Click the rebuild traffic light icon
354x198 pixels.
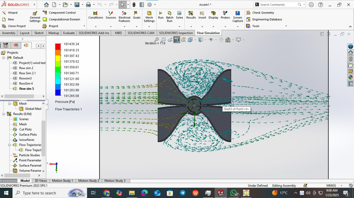134,4
